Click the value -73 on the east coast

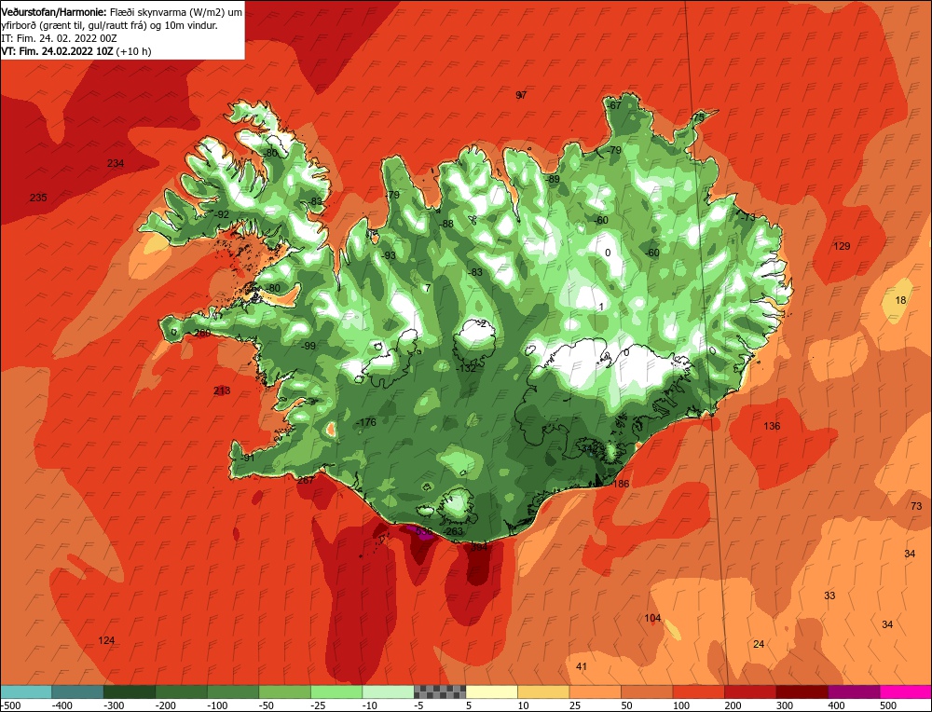pyautogui.click(x=747, y=217)
